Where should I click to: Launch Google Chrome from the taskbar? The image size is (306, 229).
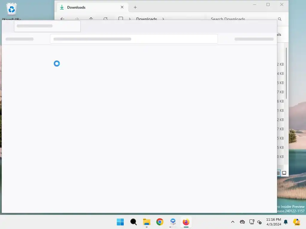click(160, 222)
